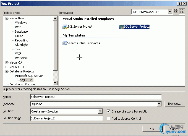
Task: Toggle Create directory for solution checkbox
Action: point(108,111)
